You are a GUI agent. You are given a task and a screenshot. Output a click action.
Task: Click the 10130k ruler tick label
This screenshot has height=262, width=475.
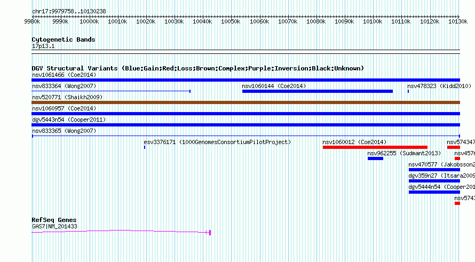[458, 21]
